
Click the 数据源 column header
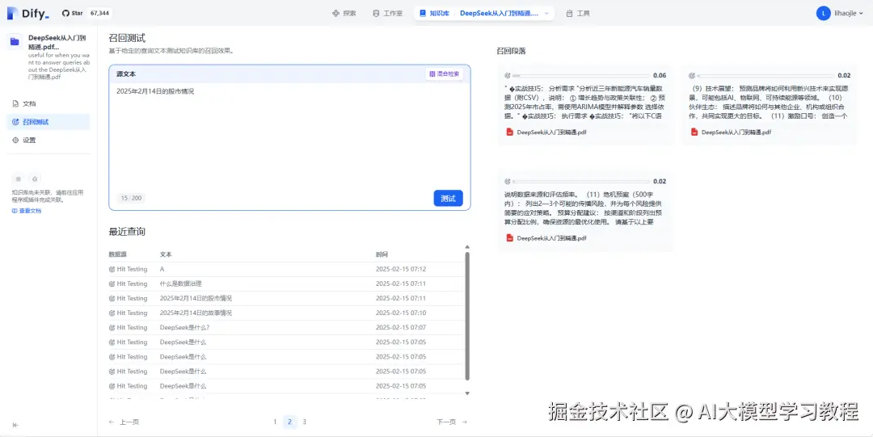click(x=117, y=254)
